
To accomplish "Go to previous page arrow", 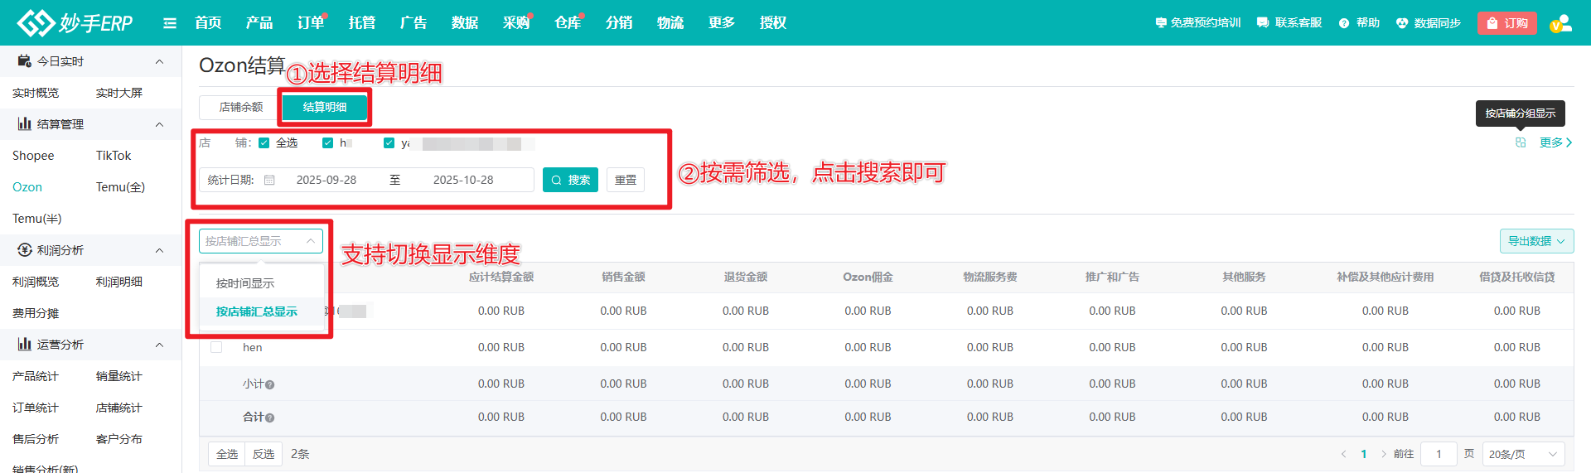I will tap(1343, 454).
